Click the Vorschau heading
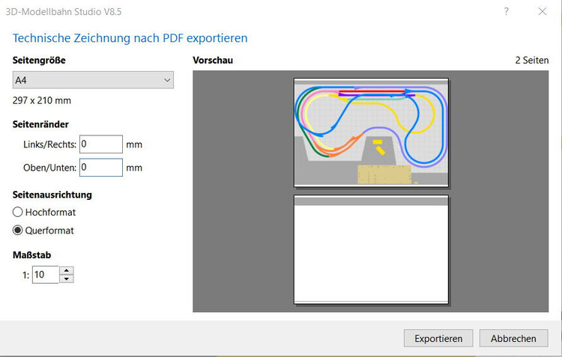 coord(213,60)
